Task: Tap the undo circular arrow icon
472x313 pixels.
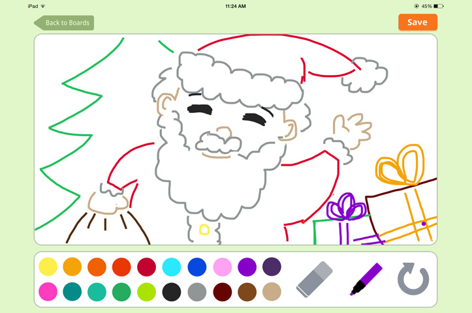Action: pos(413,278)
